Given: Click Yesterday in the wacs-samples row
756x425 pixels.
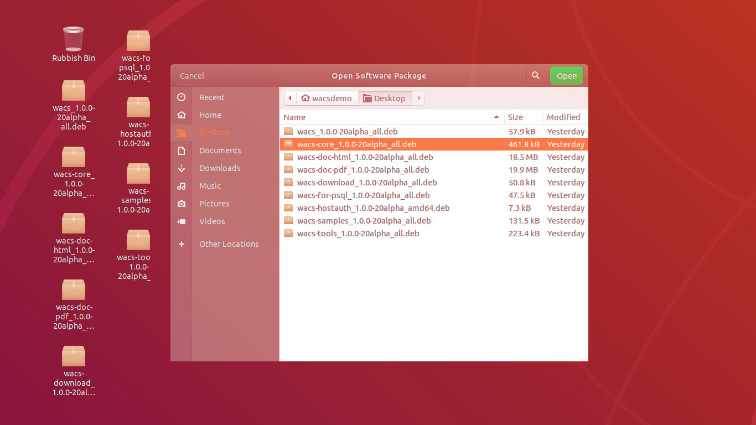Looking at the screenshot, I should [x=566, y=221].
